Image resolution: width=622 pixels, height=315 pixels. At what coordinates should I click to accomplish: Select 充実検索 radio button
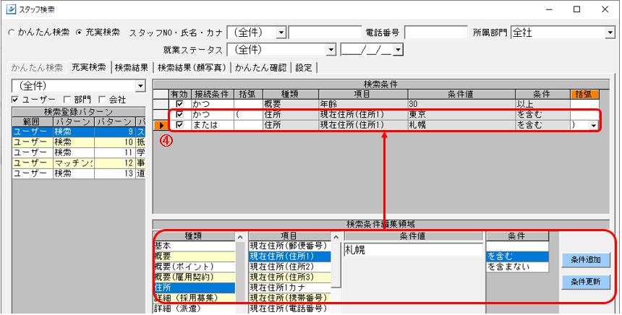[78, 33]
